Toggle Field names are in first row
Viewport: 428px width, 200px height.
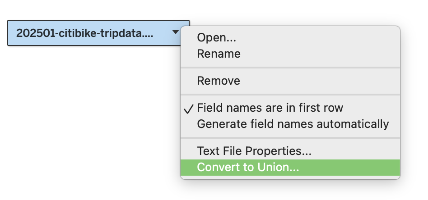[270, 108]
